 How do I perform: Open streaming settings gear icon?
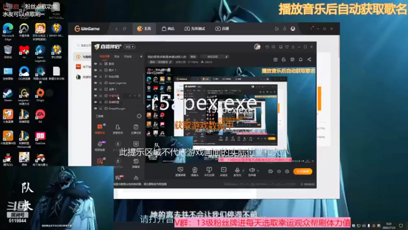tap(287, 171)
